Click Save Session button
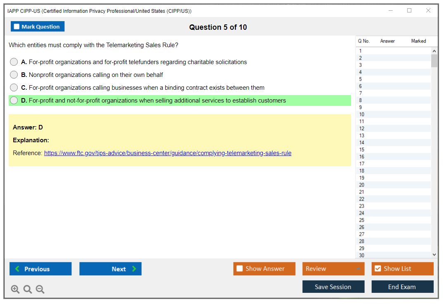 coord(333,287)
